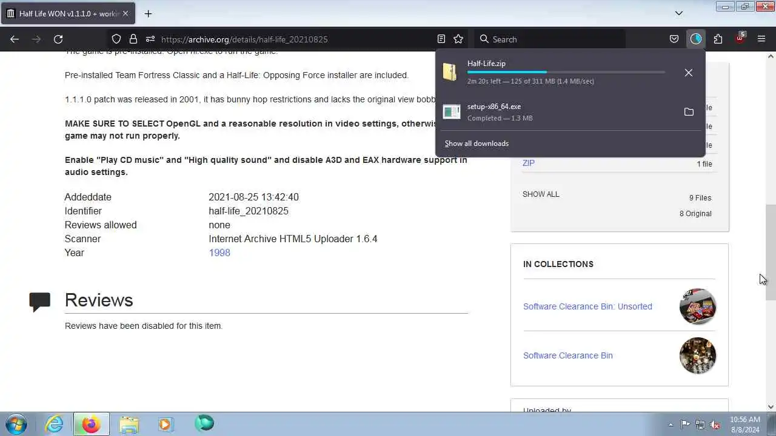
Task: Click the network tray icon
Action: 700,424
